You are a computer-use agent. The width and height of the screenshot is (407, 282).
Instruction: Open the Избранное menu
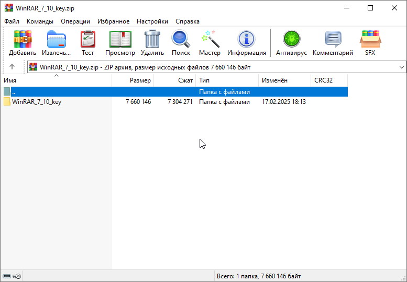click(x=114, y=21)
